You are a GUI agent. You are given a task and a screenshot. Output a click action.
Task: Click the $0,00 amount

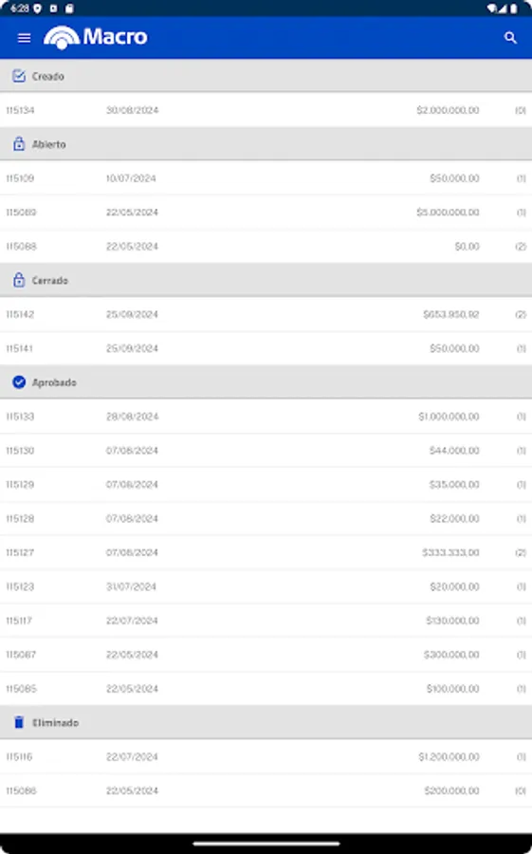click(468, 246)
